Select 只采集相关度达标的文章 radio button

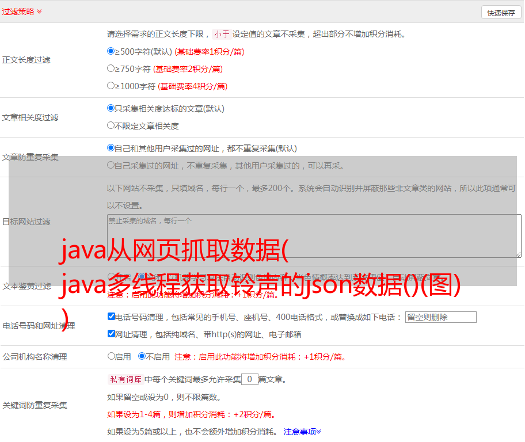111,108
